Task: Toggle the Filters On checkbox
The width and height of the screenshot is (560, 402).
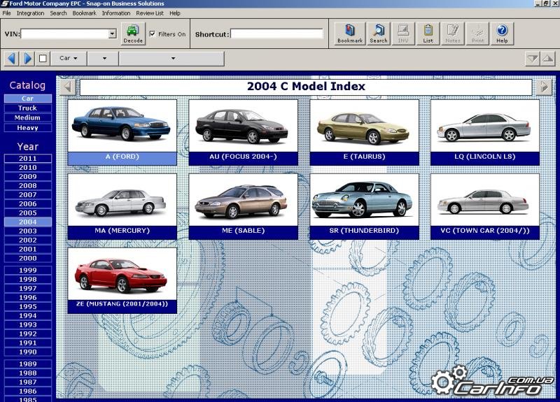Action: pyautogui.click(x=153, y=34)
